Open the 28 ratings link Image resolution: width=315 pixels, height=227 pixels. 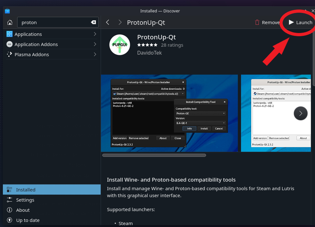172,45
